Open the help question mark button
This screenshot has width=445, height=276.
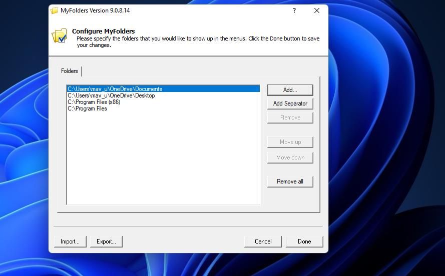tap(294, 10)
